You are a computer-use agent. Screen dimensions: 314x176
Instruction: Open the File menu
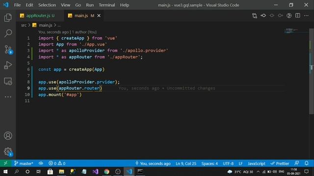18,5
